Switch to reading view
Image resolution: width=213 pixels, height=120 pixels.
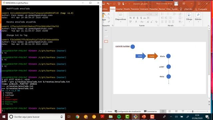pos(176,111)
